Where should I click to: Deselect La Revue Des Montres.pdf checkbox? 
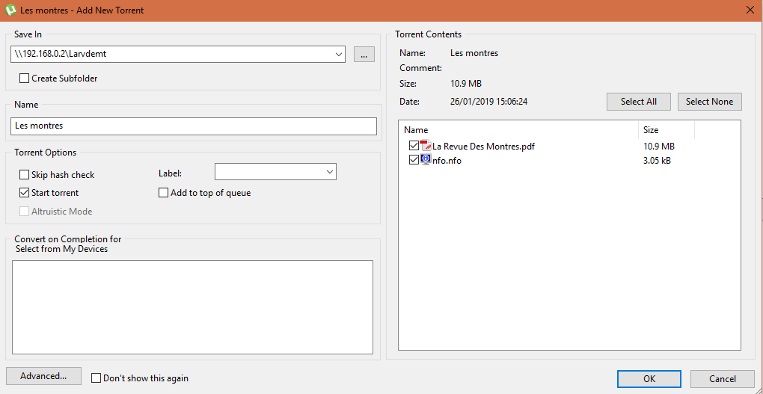pos(414,146)
